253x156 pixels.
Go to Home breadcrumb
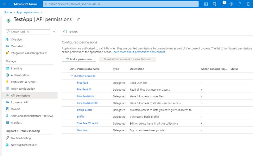pyautogui.click(x=8, y=12)
